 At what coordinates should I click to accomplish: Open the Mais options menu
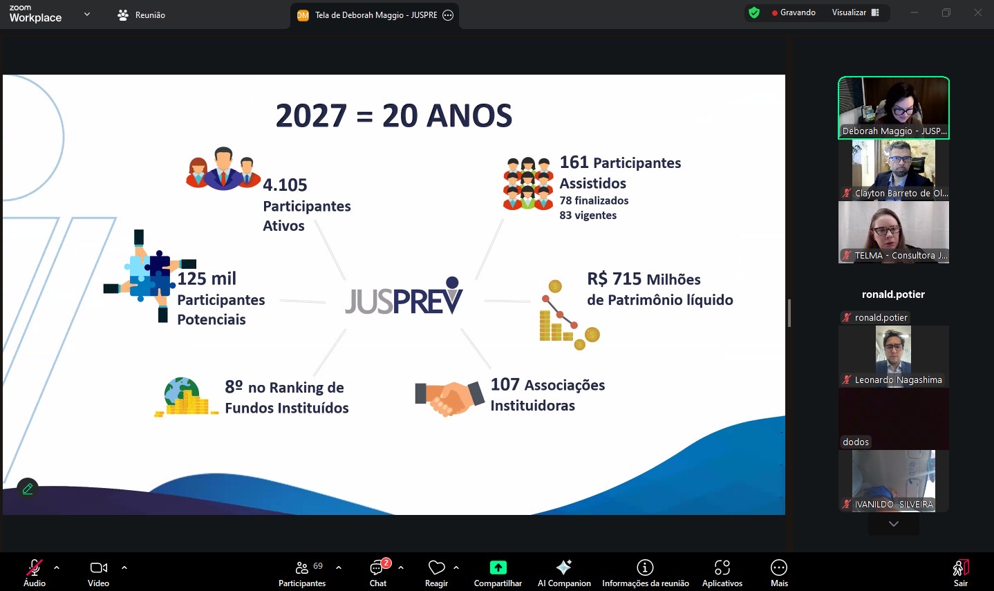779,572
